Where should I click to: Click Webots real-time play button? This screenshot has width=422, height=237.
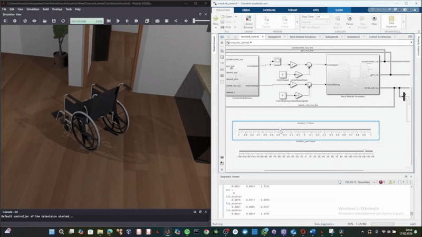pos(118,21)
